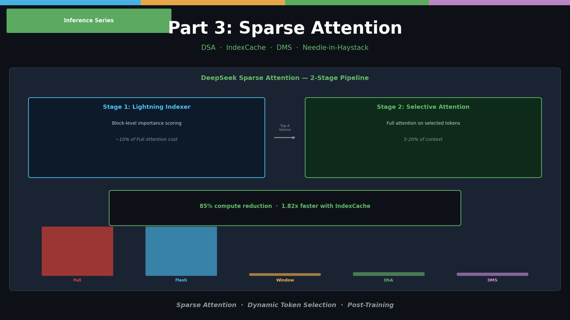Click the orange Window attention bar

pos(285,274)
